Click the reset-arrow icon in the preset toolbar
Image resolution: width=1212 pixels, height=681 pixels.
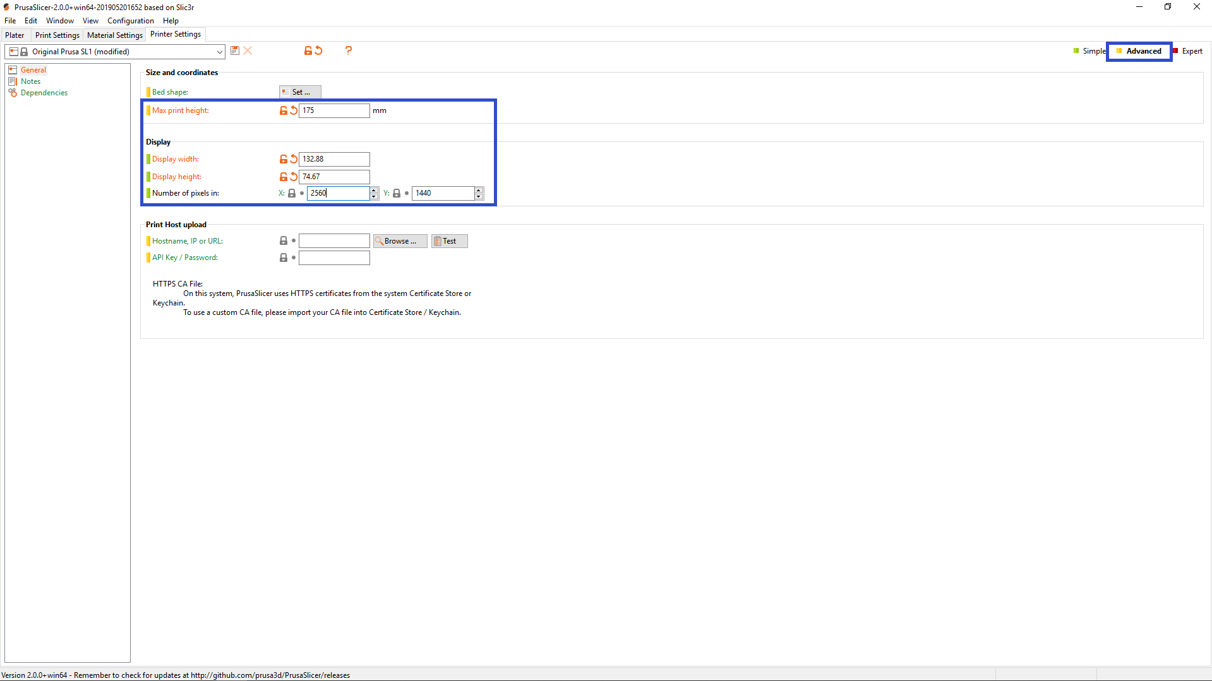tap(319, 50)
